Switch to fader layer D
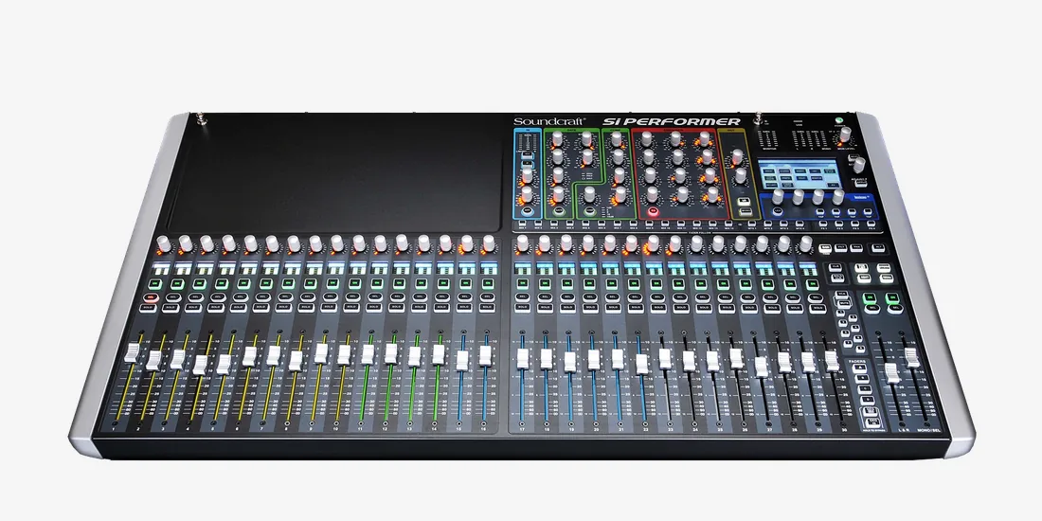The width and height of the screenshot is (1042, 521). coord(866,400)
